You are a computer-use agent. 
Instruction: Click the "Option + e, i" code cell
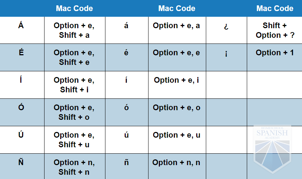click(176, 80)
